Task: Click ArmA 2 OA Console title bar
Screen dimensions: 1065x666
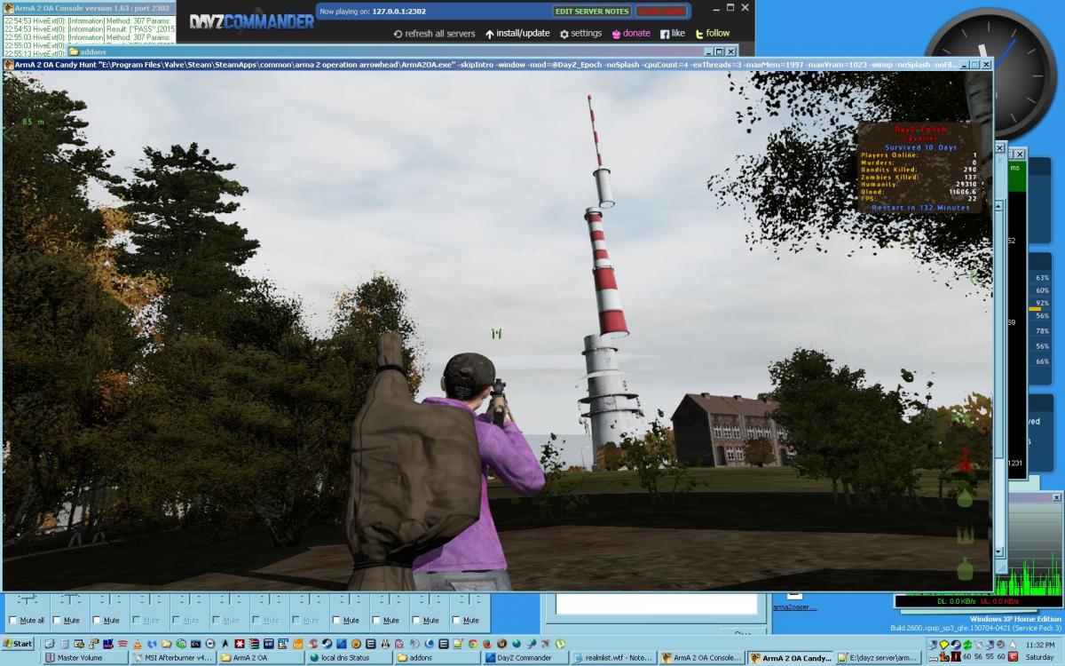Action: click(89, 7)
